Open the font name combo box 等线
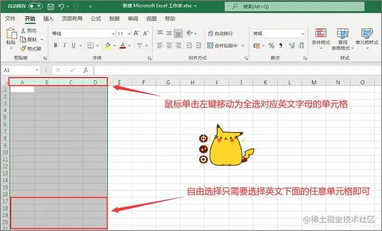Screen dimensions: 382x231 coord(83,34)
